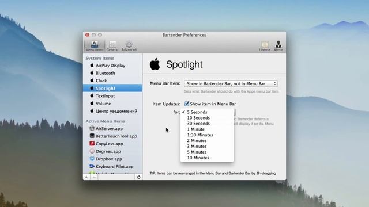
Task: Select Volume in System Items
Action: point(112,103)
